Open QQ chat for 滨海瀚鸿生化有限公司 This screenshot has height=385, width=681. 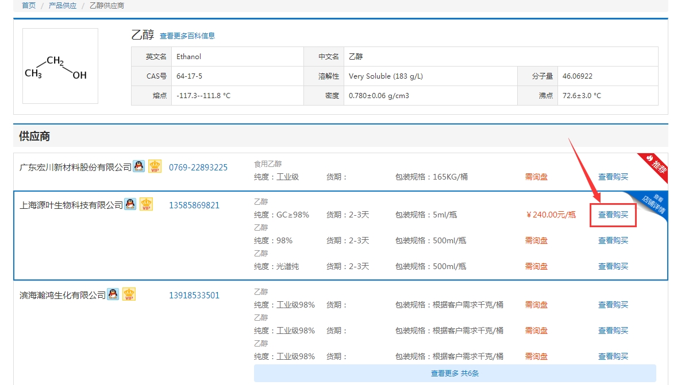point(113,294)
